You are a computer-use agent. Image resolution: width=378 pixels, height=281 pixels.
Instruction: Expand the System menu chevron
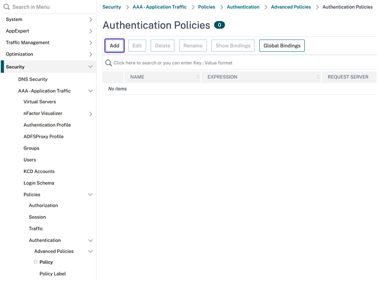[x=90, y=19]
